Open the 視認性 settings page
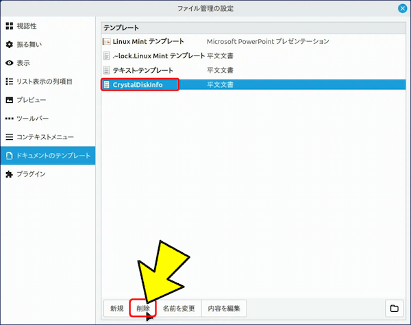Screen dimensions: 411x325 48,26
